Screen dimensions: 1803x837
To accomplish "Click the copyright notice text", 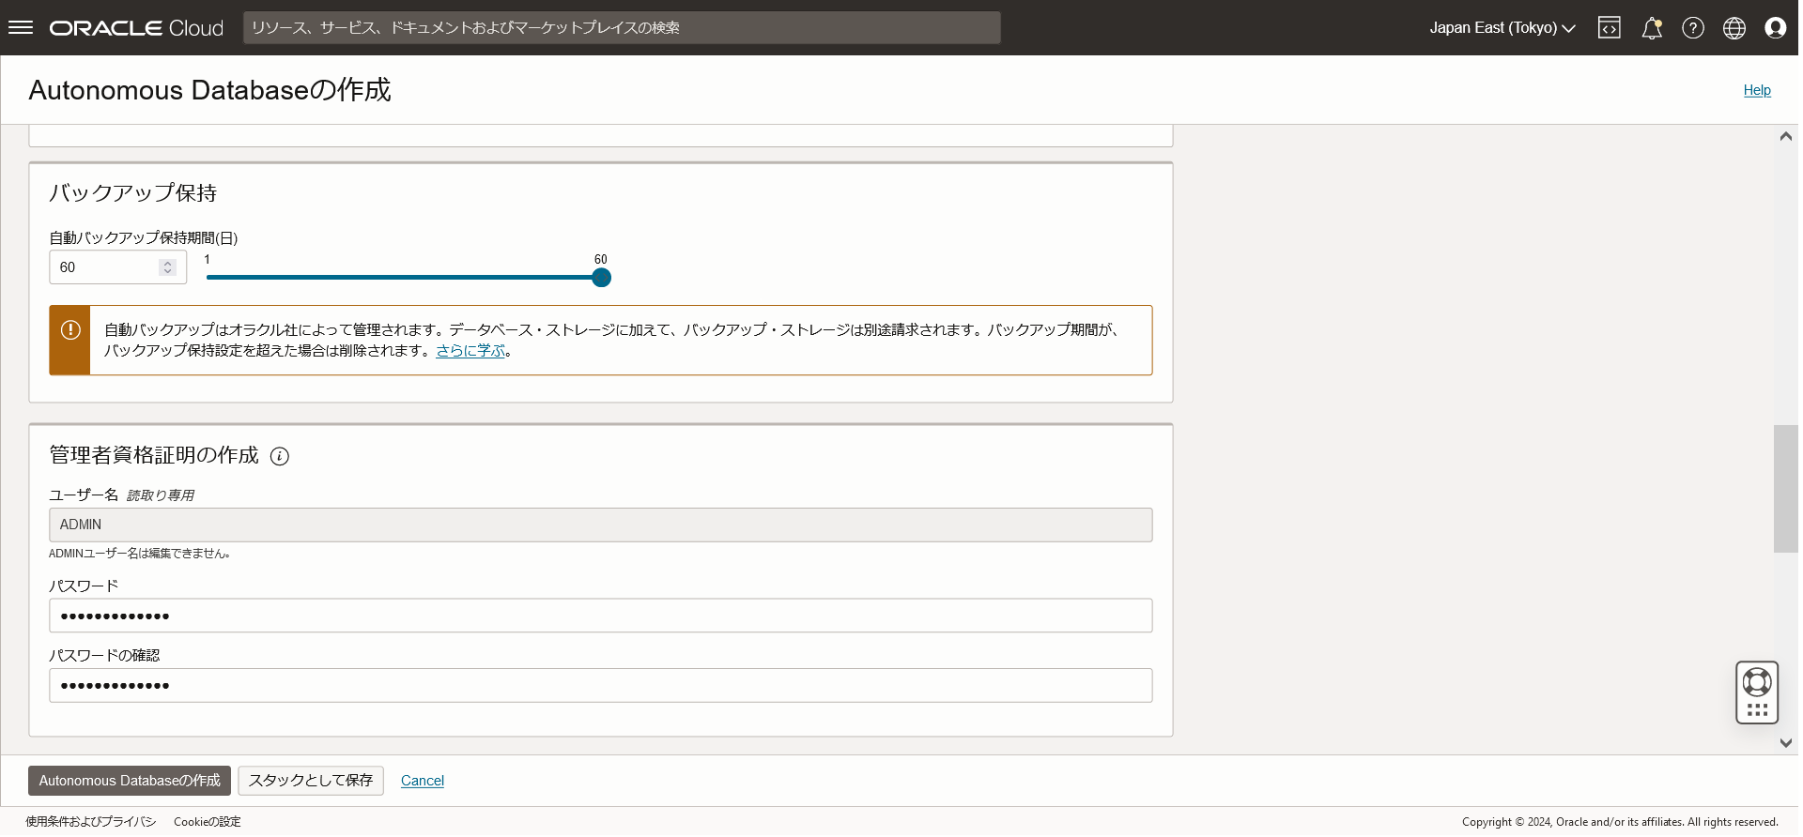I will (x=1620, y=822).
